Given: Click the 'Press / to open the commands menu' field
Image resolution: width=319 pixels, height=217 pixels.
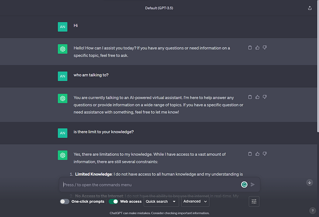Looking at the screenshot, I should click(150, 185).
